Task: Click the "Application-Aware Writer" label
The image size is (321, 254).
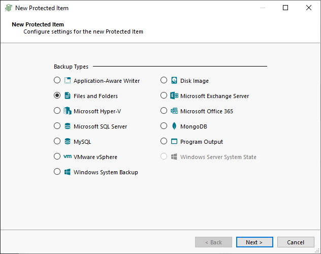Action: (107, 81)
